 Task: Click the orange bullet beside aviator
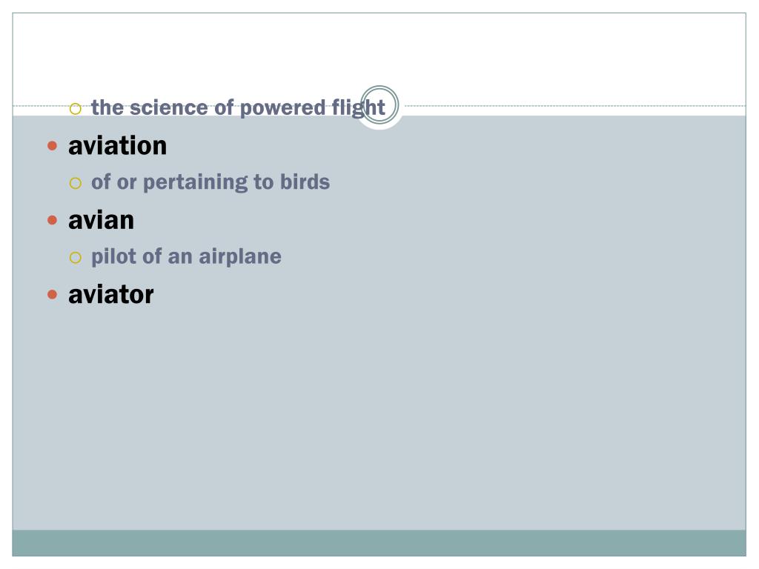[x=53, y=294]
